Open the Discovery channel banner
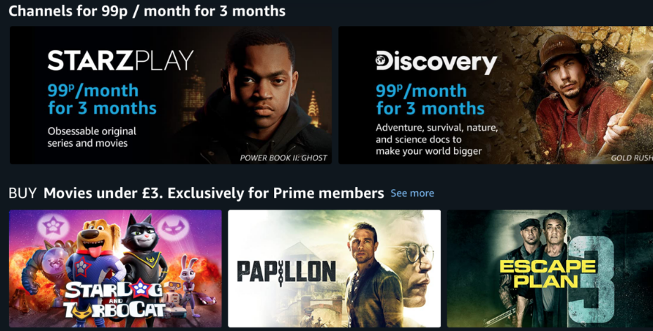 496,95
